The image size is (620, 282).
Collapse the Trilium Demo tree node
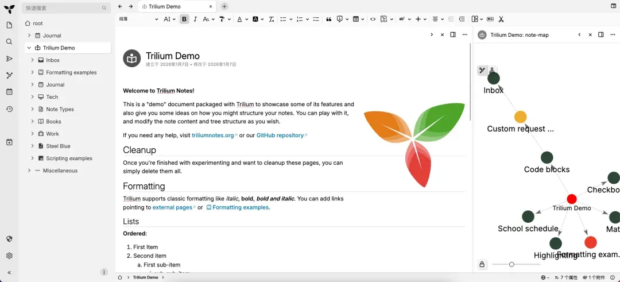pos(29,48)
